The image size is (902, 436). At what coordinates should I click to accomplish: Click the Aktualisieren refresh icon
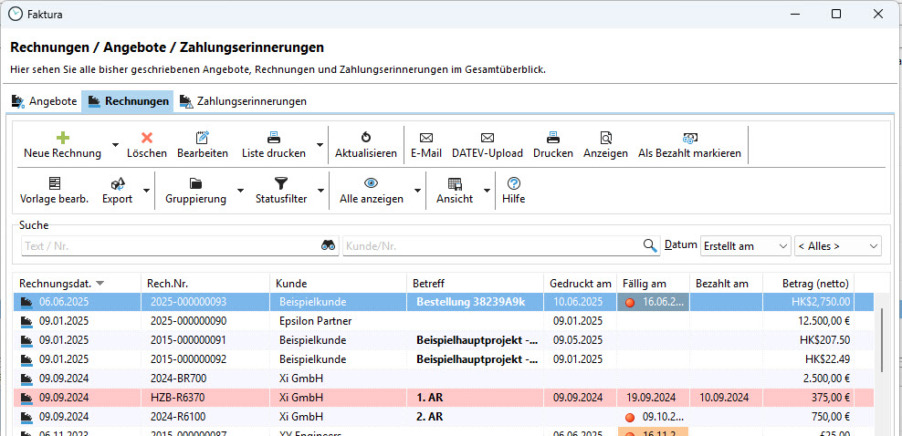coord(366,138)
